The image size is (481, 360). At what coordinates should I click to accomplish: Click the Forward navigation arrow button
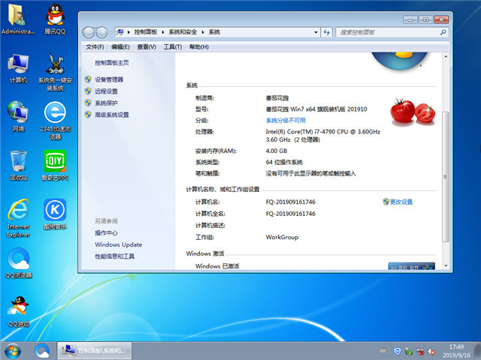point(101,32)
